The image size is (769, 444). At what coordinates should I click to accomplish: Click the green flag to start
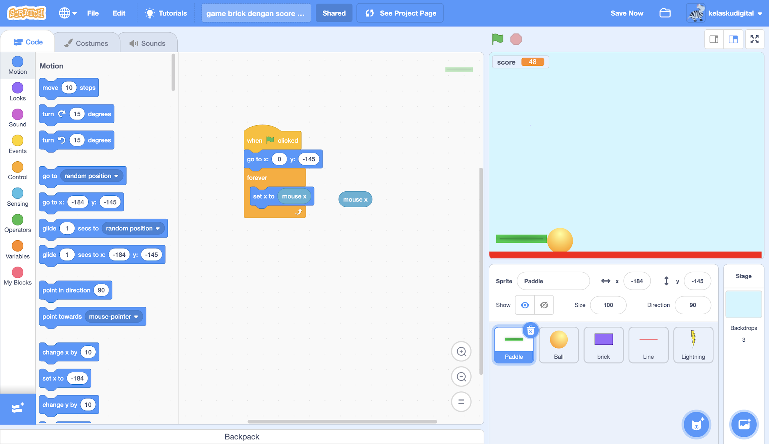click(x=498, y=39)
